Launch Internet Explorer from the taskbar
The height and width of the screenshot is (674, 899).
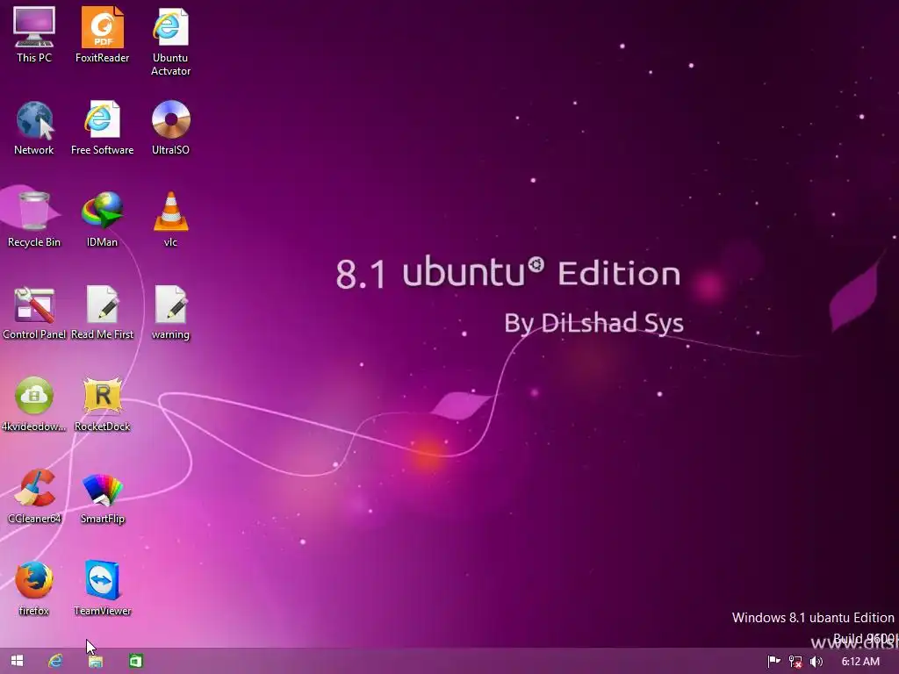point(55,661)
